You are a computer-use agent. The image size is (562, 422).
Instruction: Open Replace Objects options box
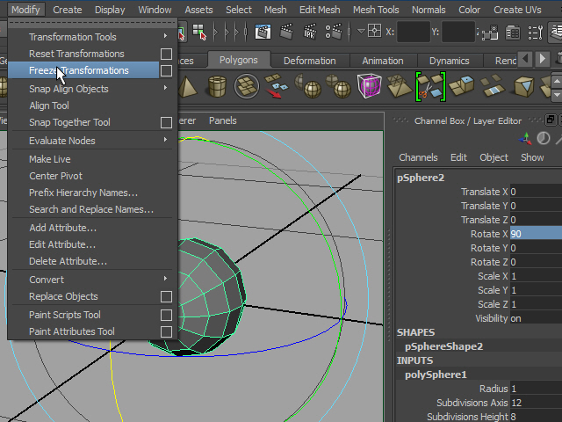coord(166,297)
